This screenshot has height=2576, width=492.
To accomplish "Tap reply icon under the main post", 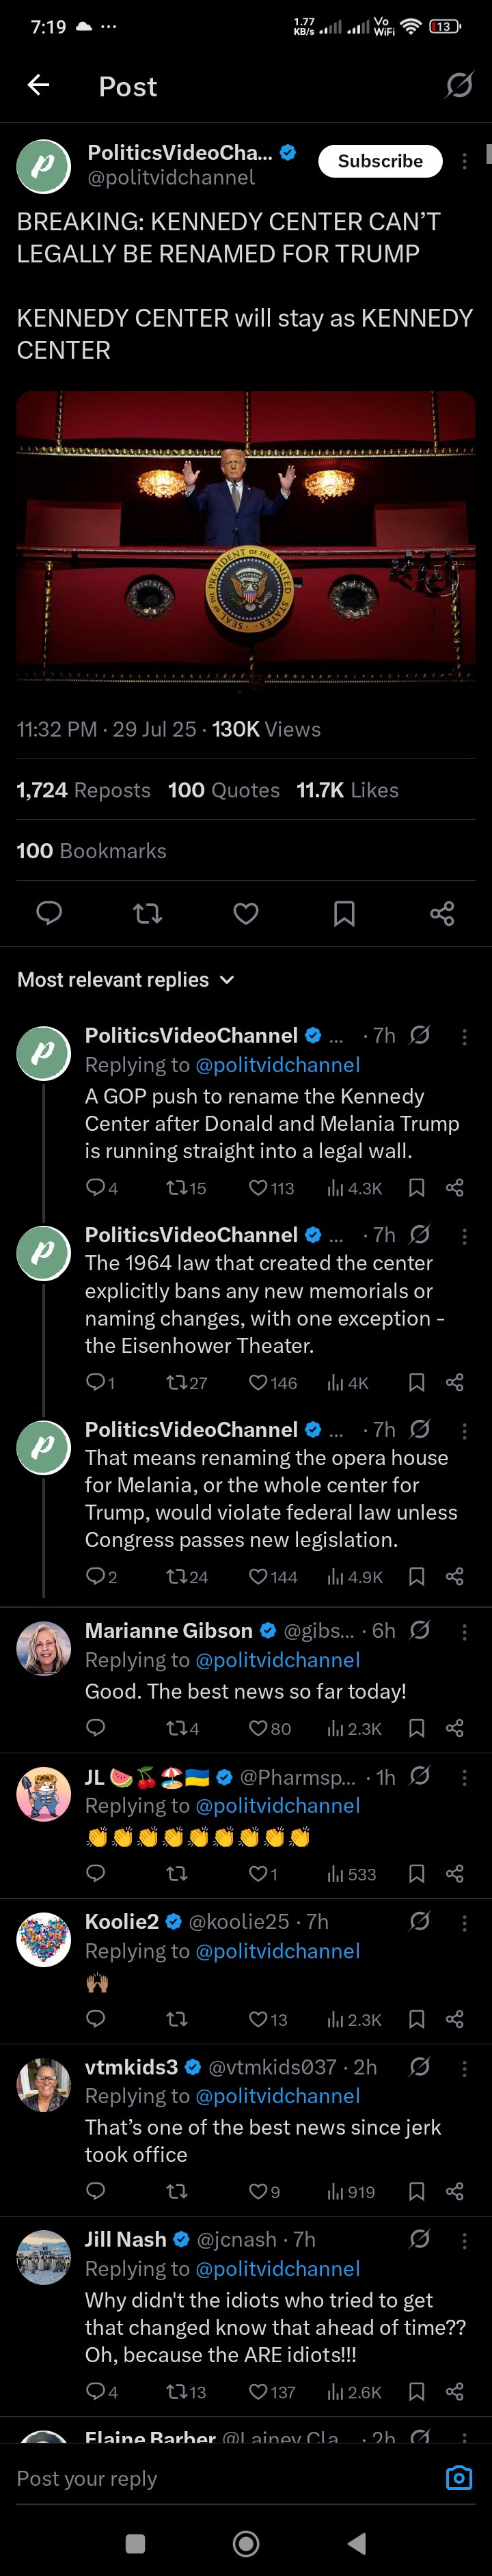I will (x=49, y=912).
